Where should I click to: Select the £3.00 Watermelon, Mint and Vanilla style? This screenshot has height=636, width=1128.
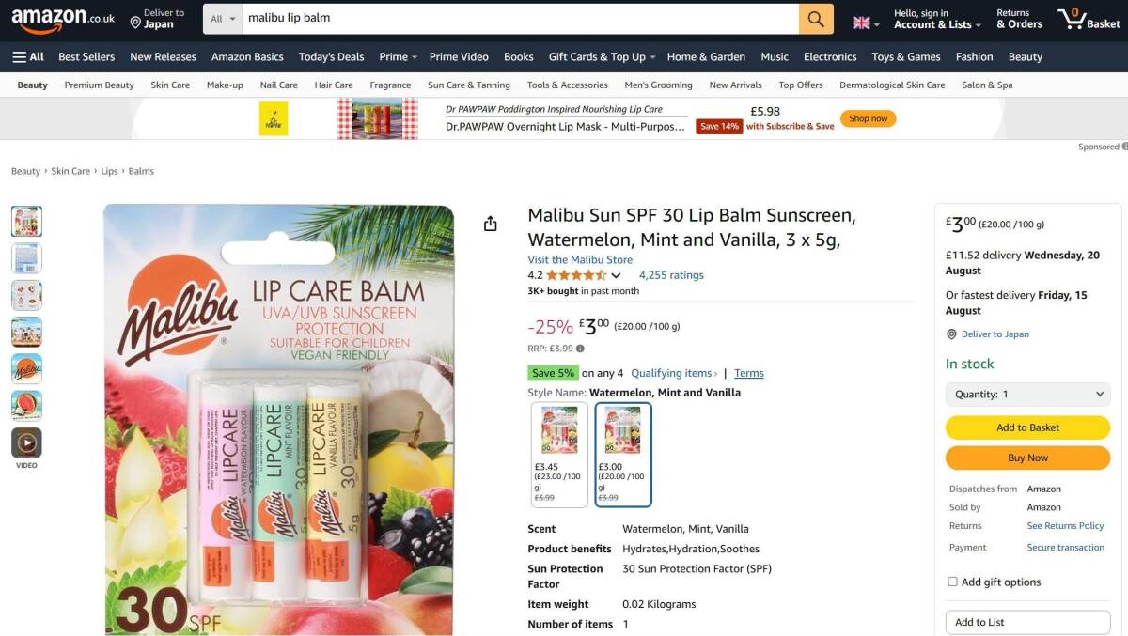[623, 455]
